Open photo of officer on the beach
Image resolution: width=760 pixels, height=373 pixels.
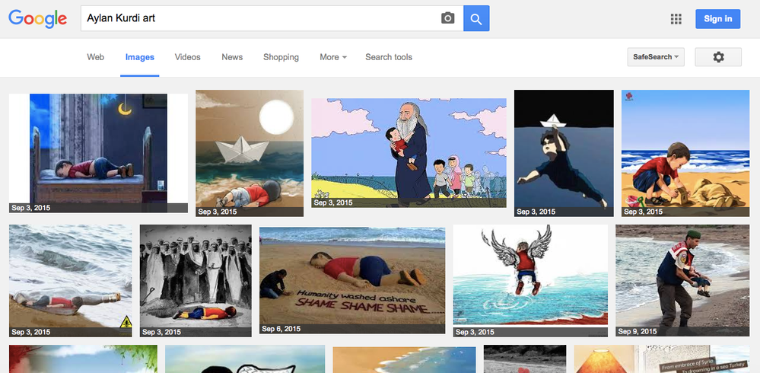[x=682, y=281]
